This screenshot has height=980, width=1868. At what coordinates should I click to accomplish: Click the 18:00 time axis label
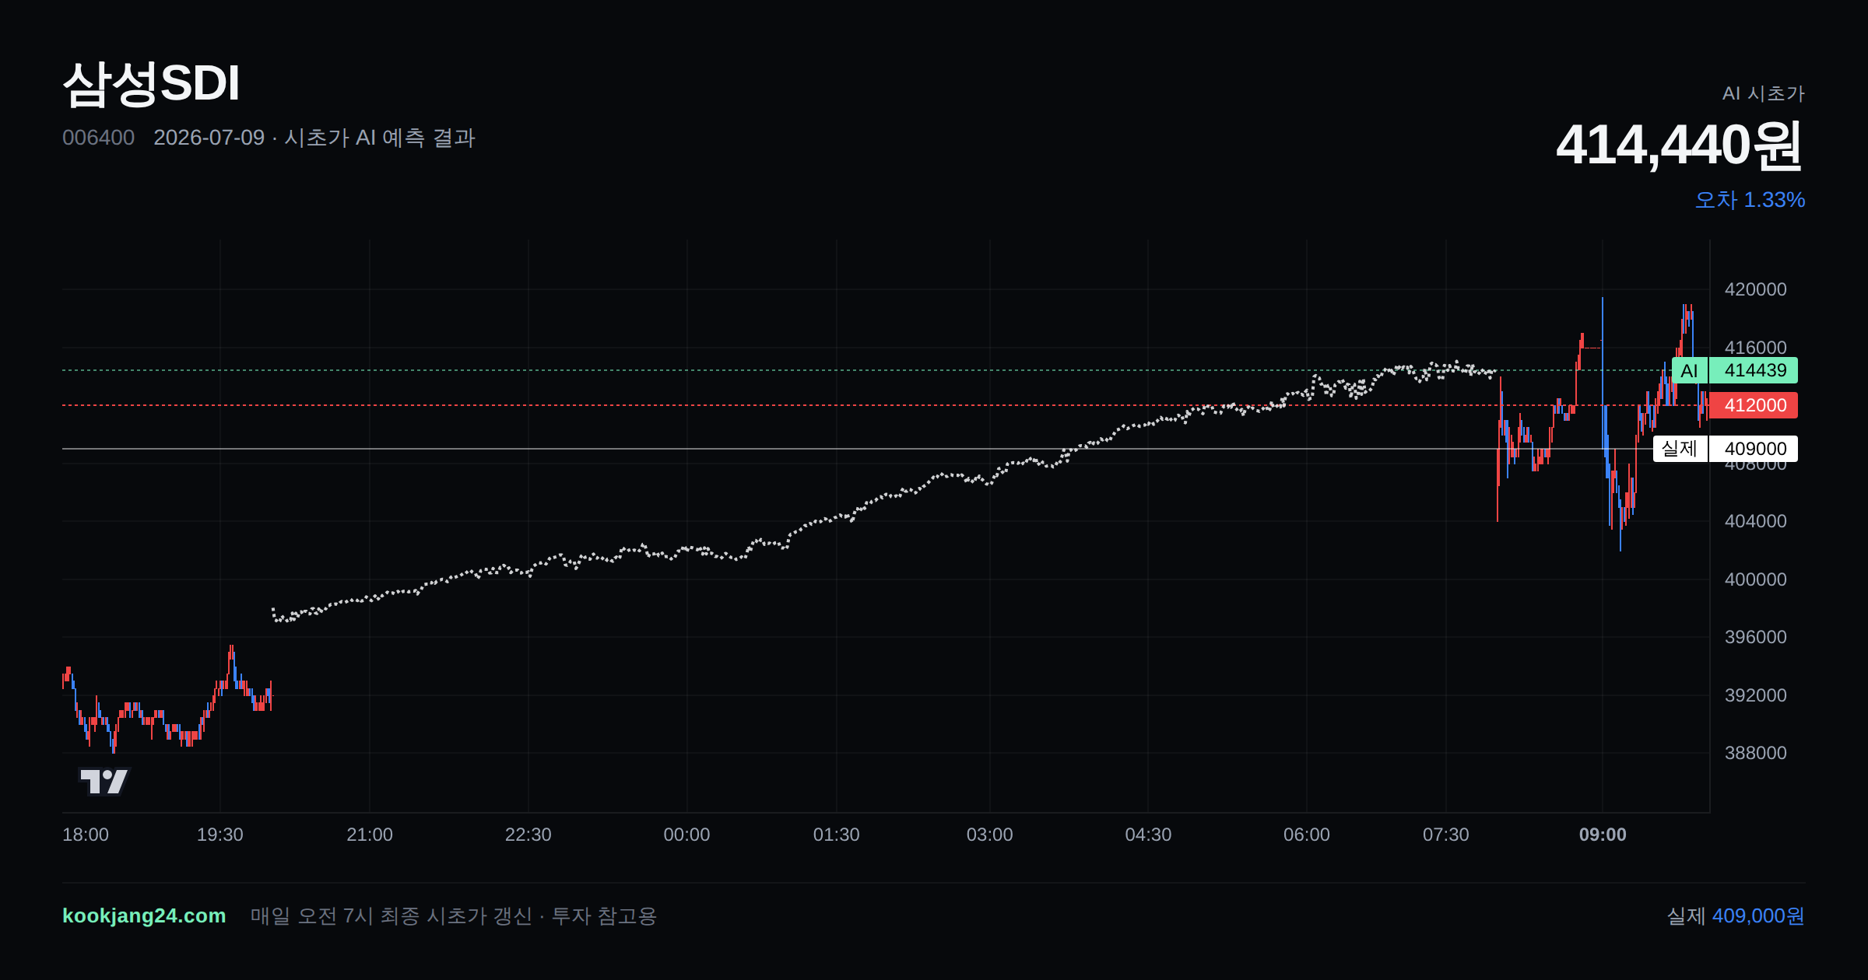coord(86,835)
